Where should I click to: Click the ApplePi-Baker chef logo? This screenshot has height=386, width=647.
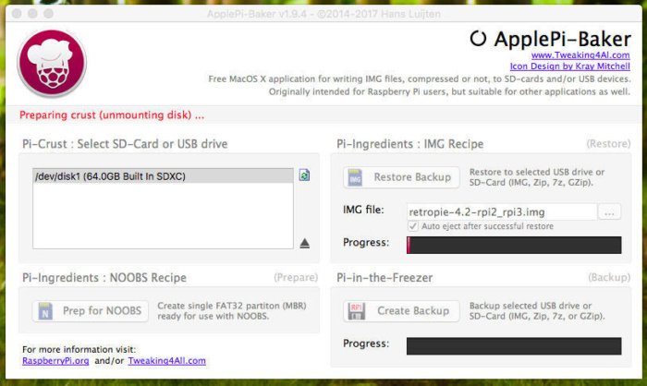(52, 63)
